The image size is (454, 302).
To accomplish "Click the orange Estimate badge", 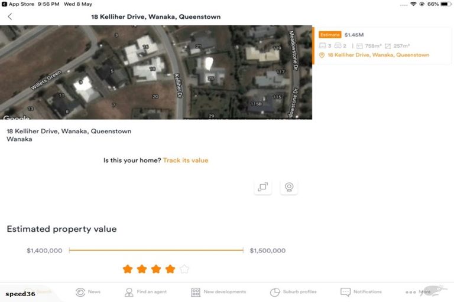I will [330, 35].
